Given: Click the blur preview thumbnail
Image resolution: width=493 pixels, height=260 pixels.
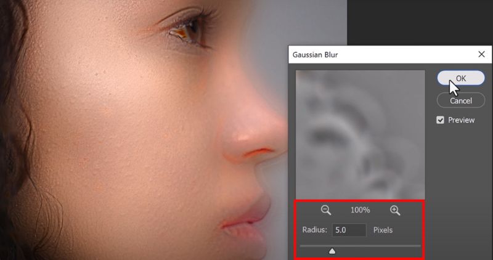Looking at the screenshot, I should click(361, 134).
